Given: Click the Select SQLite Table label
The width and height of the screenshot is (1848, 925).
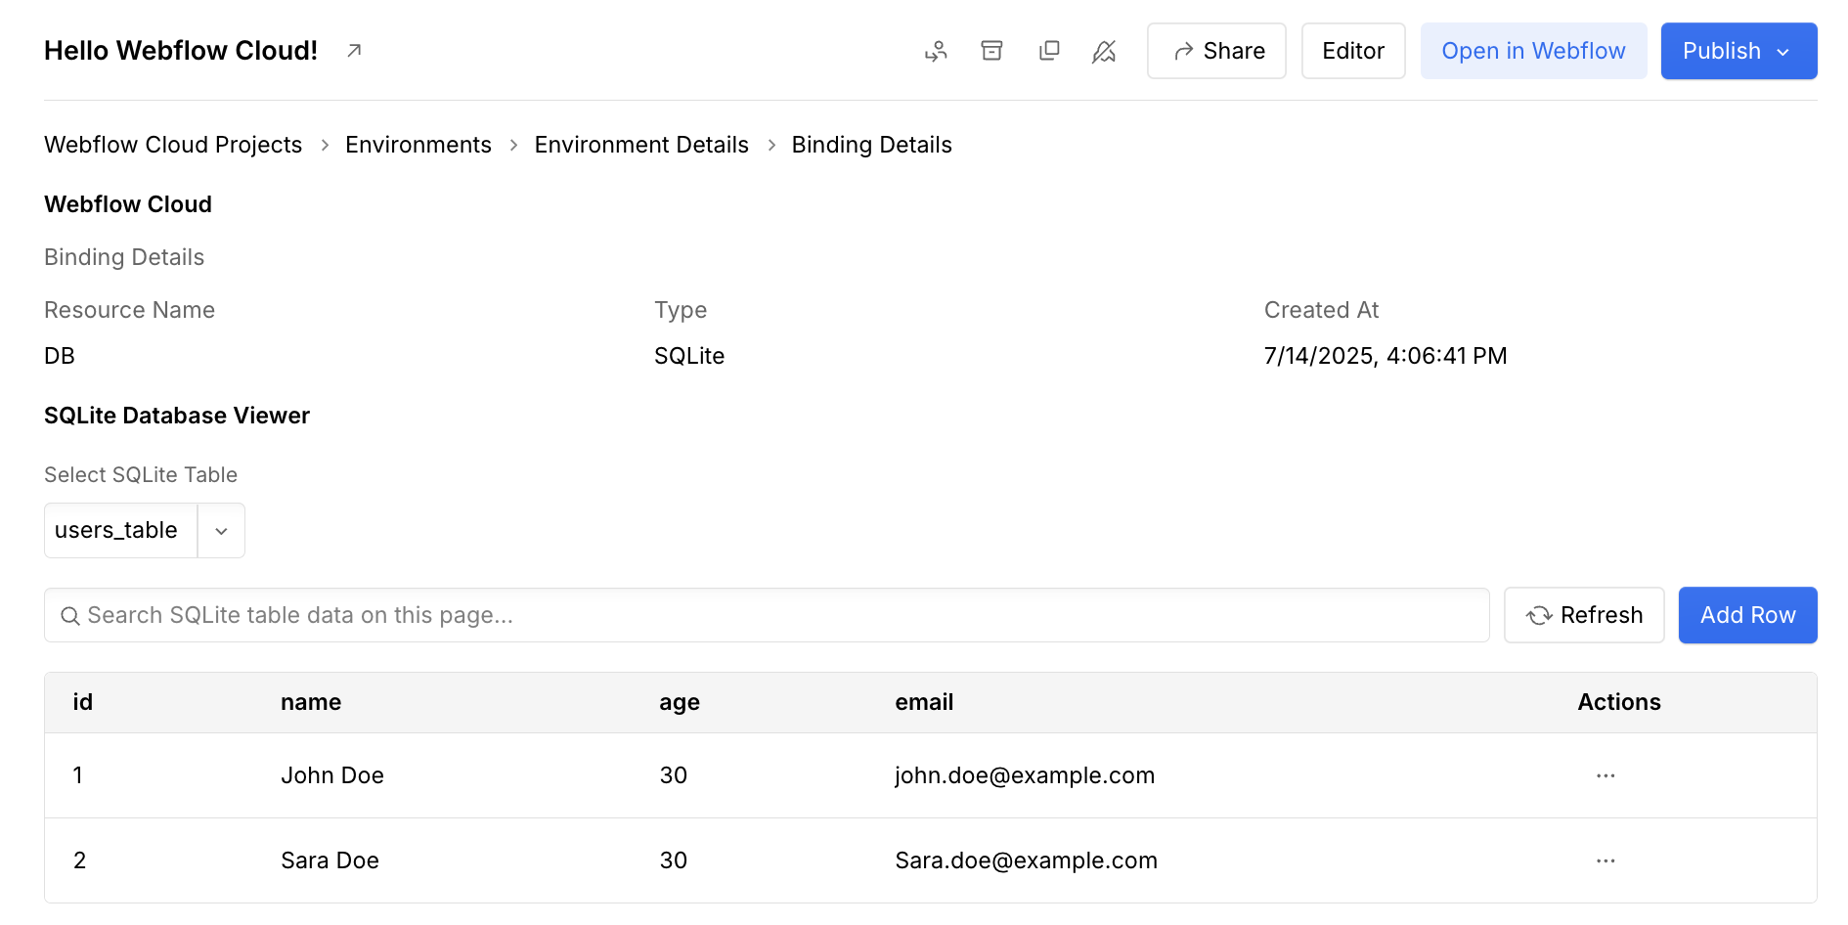Looking at the screenshot, I should 141,475.
